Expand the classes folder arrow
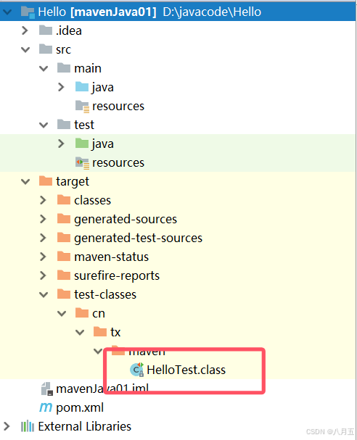This screenshot has height=440, width=357. coord(43,200)
